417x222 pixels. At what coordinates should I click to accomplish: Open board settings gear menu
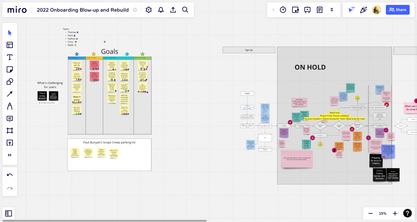pos(149,10)
